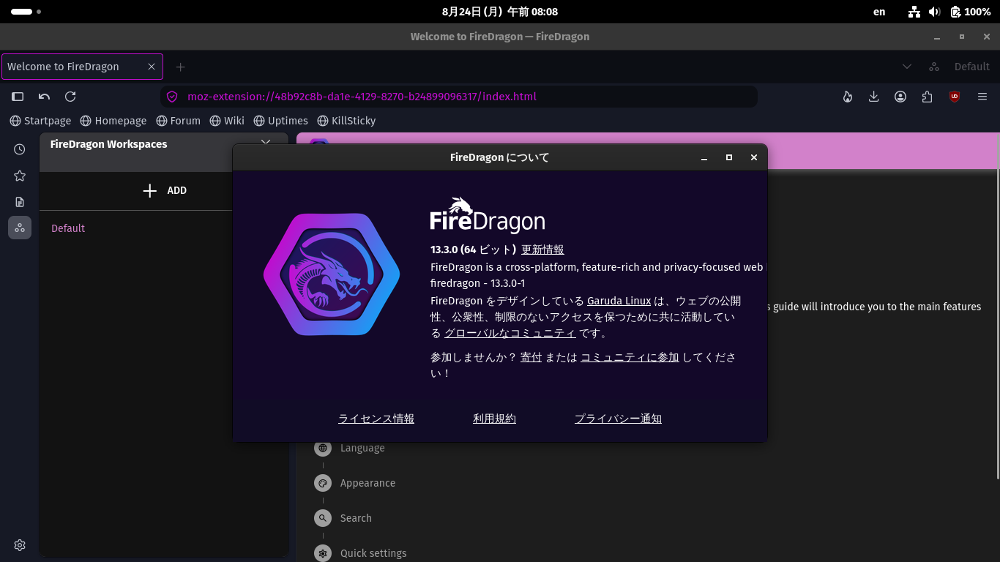1000x562 pixels.
Task: Open the uBlock Origin extension icon
Action: coord(955,97)
